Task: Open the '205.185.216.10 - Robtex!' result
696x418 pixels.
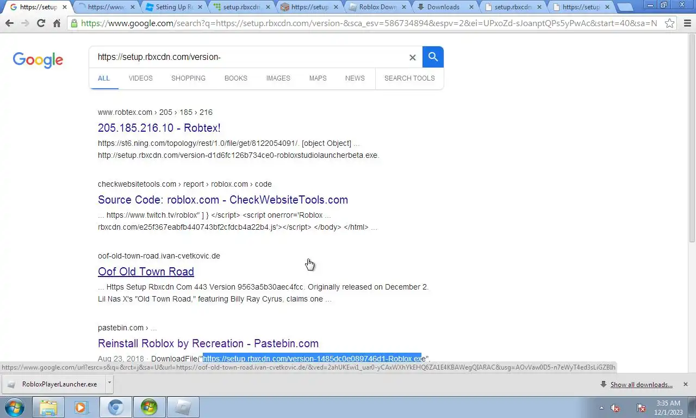Action: [x=159, y=128]
